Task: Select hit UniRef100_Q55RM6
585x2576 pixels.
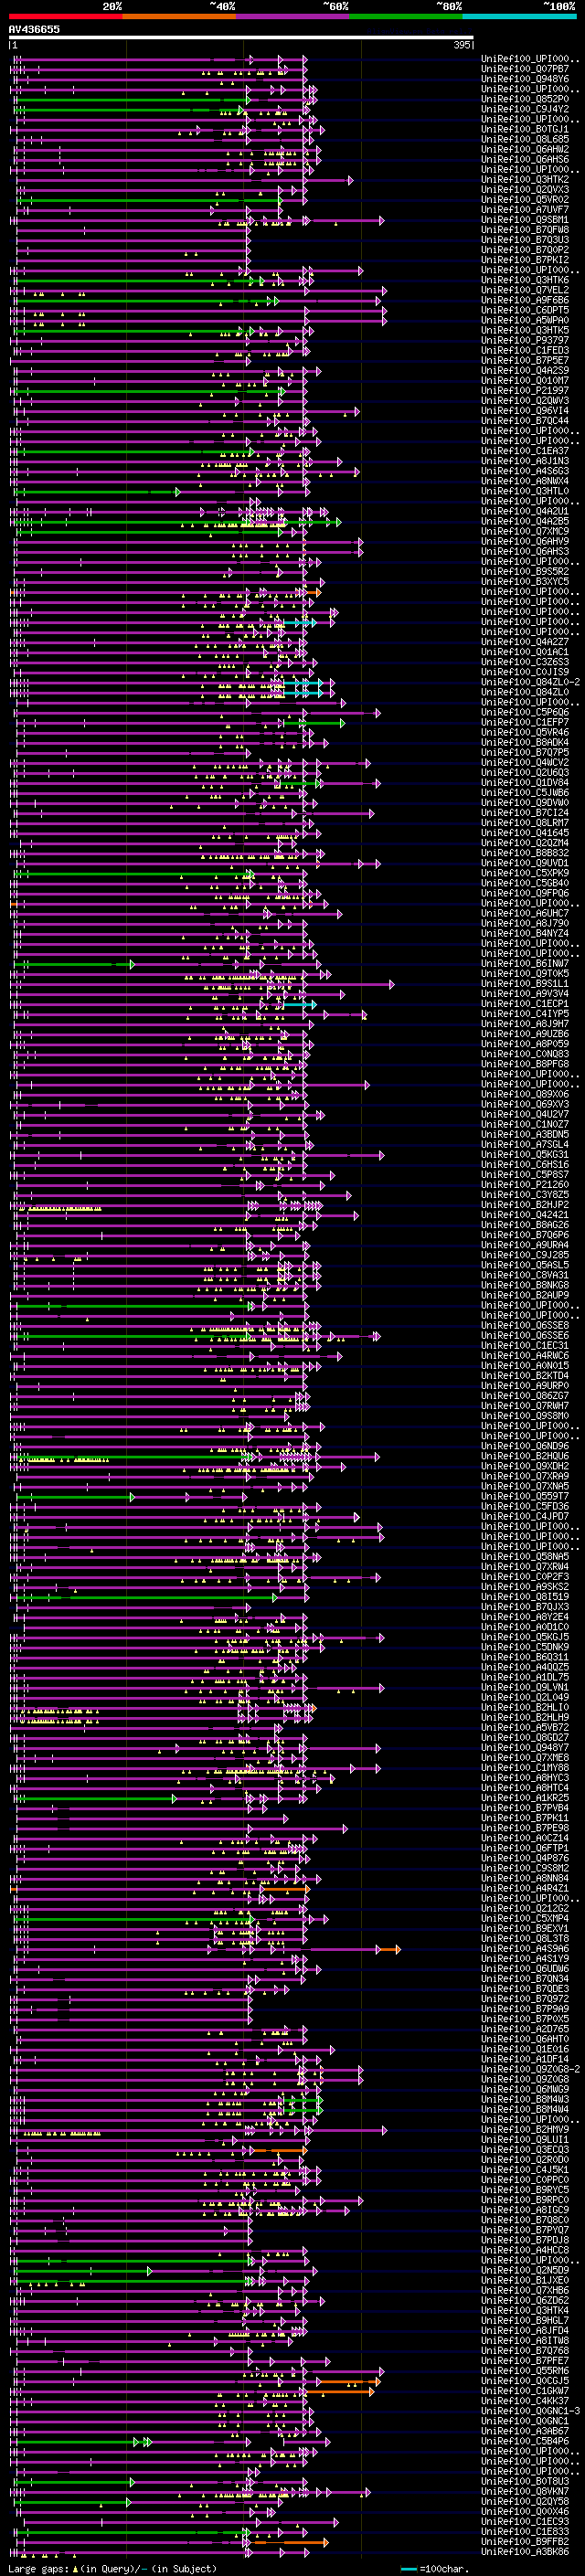Action: click(525, 2371)
